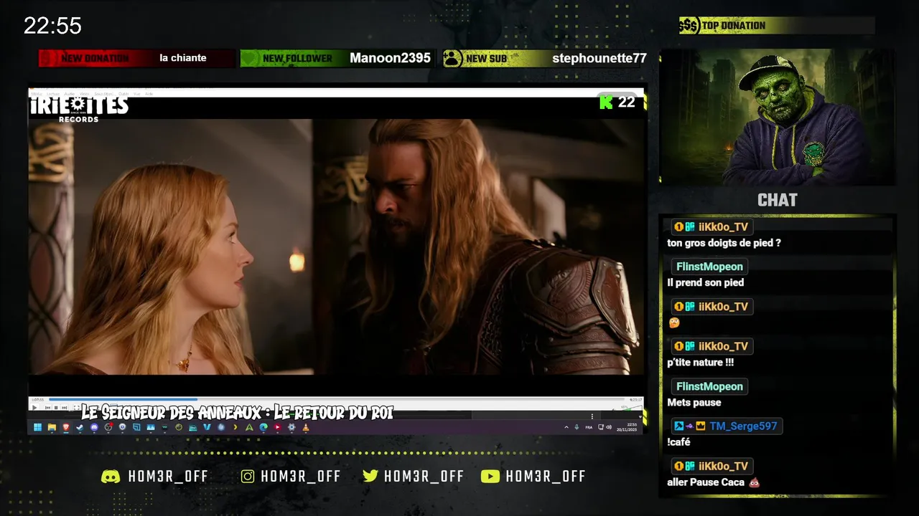The image size is (919, 516).
Task: Open the Outils menu in VLC
Action: click(123, 94)
